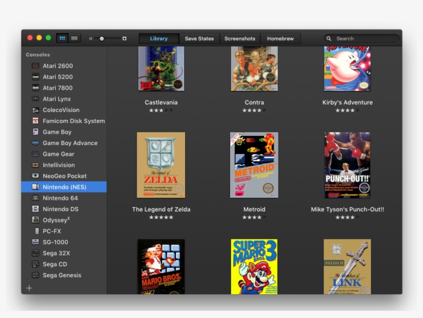Open the Screenshots tab

240,39
